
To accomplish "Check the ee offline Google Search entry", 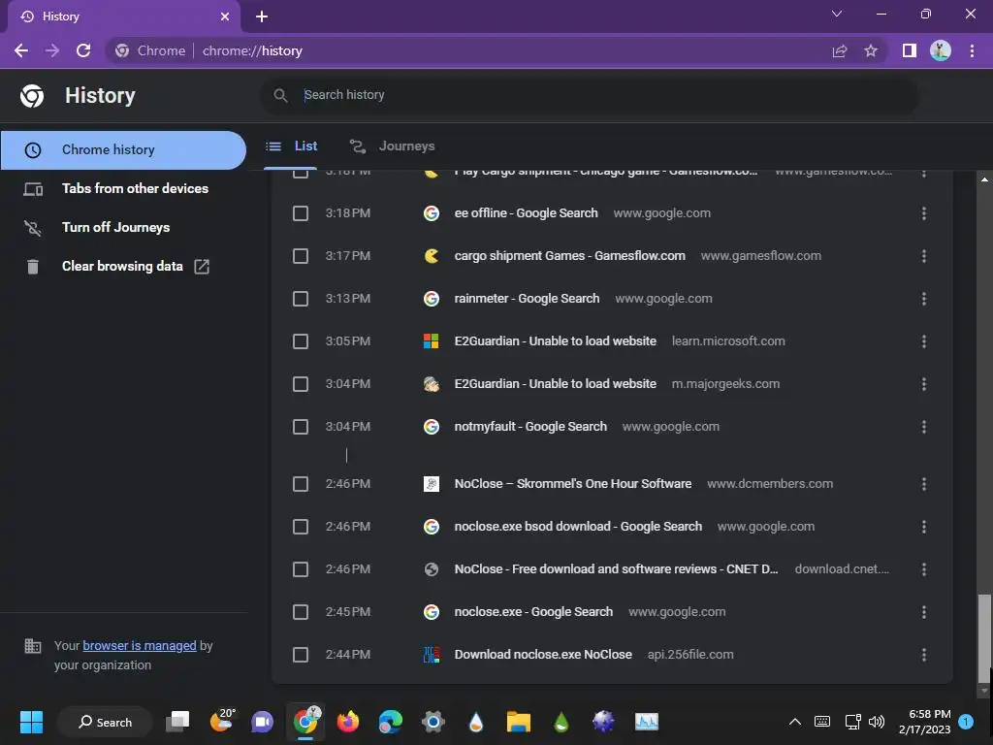I will coord(301,213).
